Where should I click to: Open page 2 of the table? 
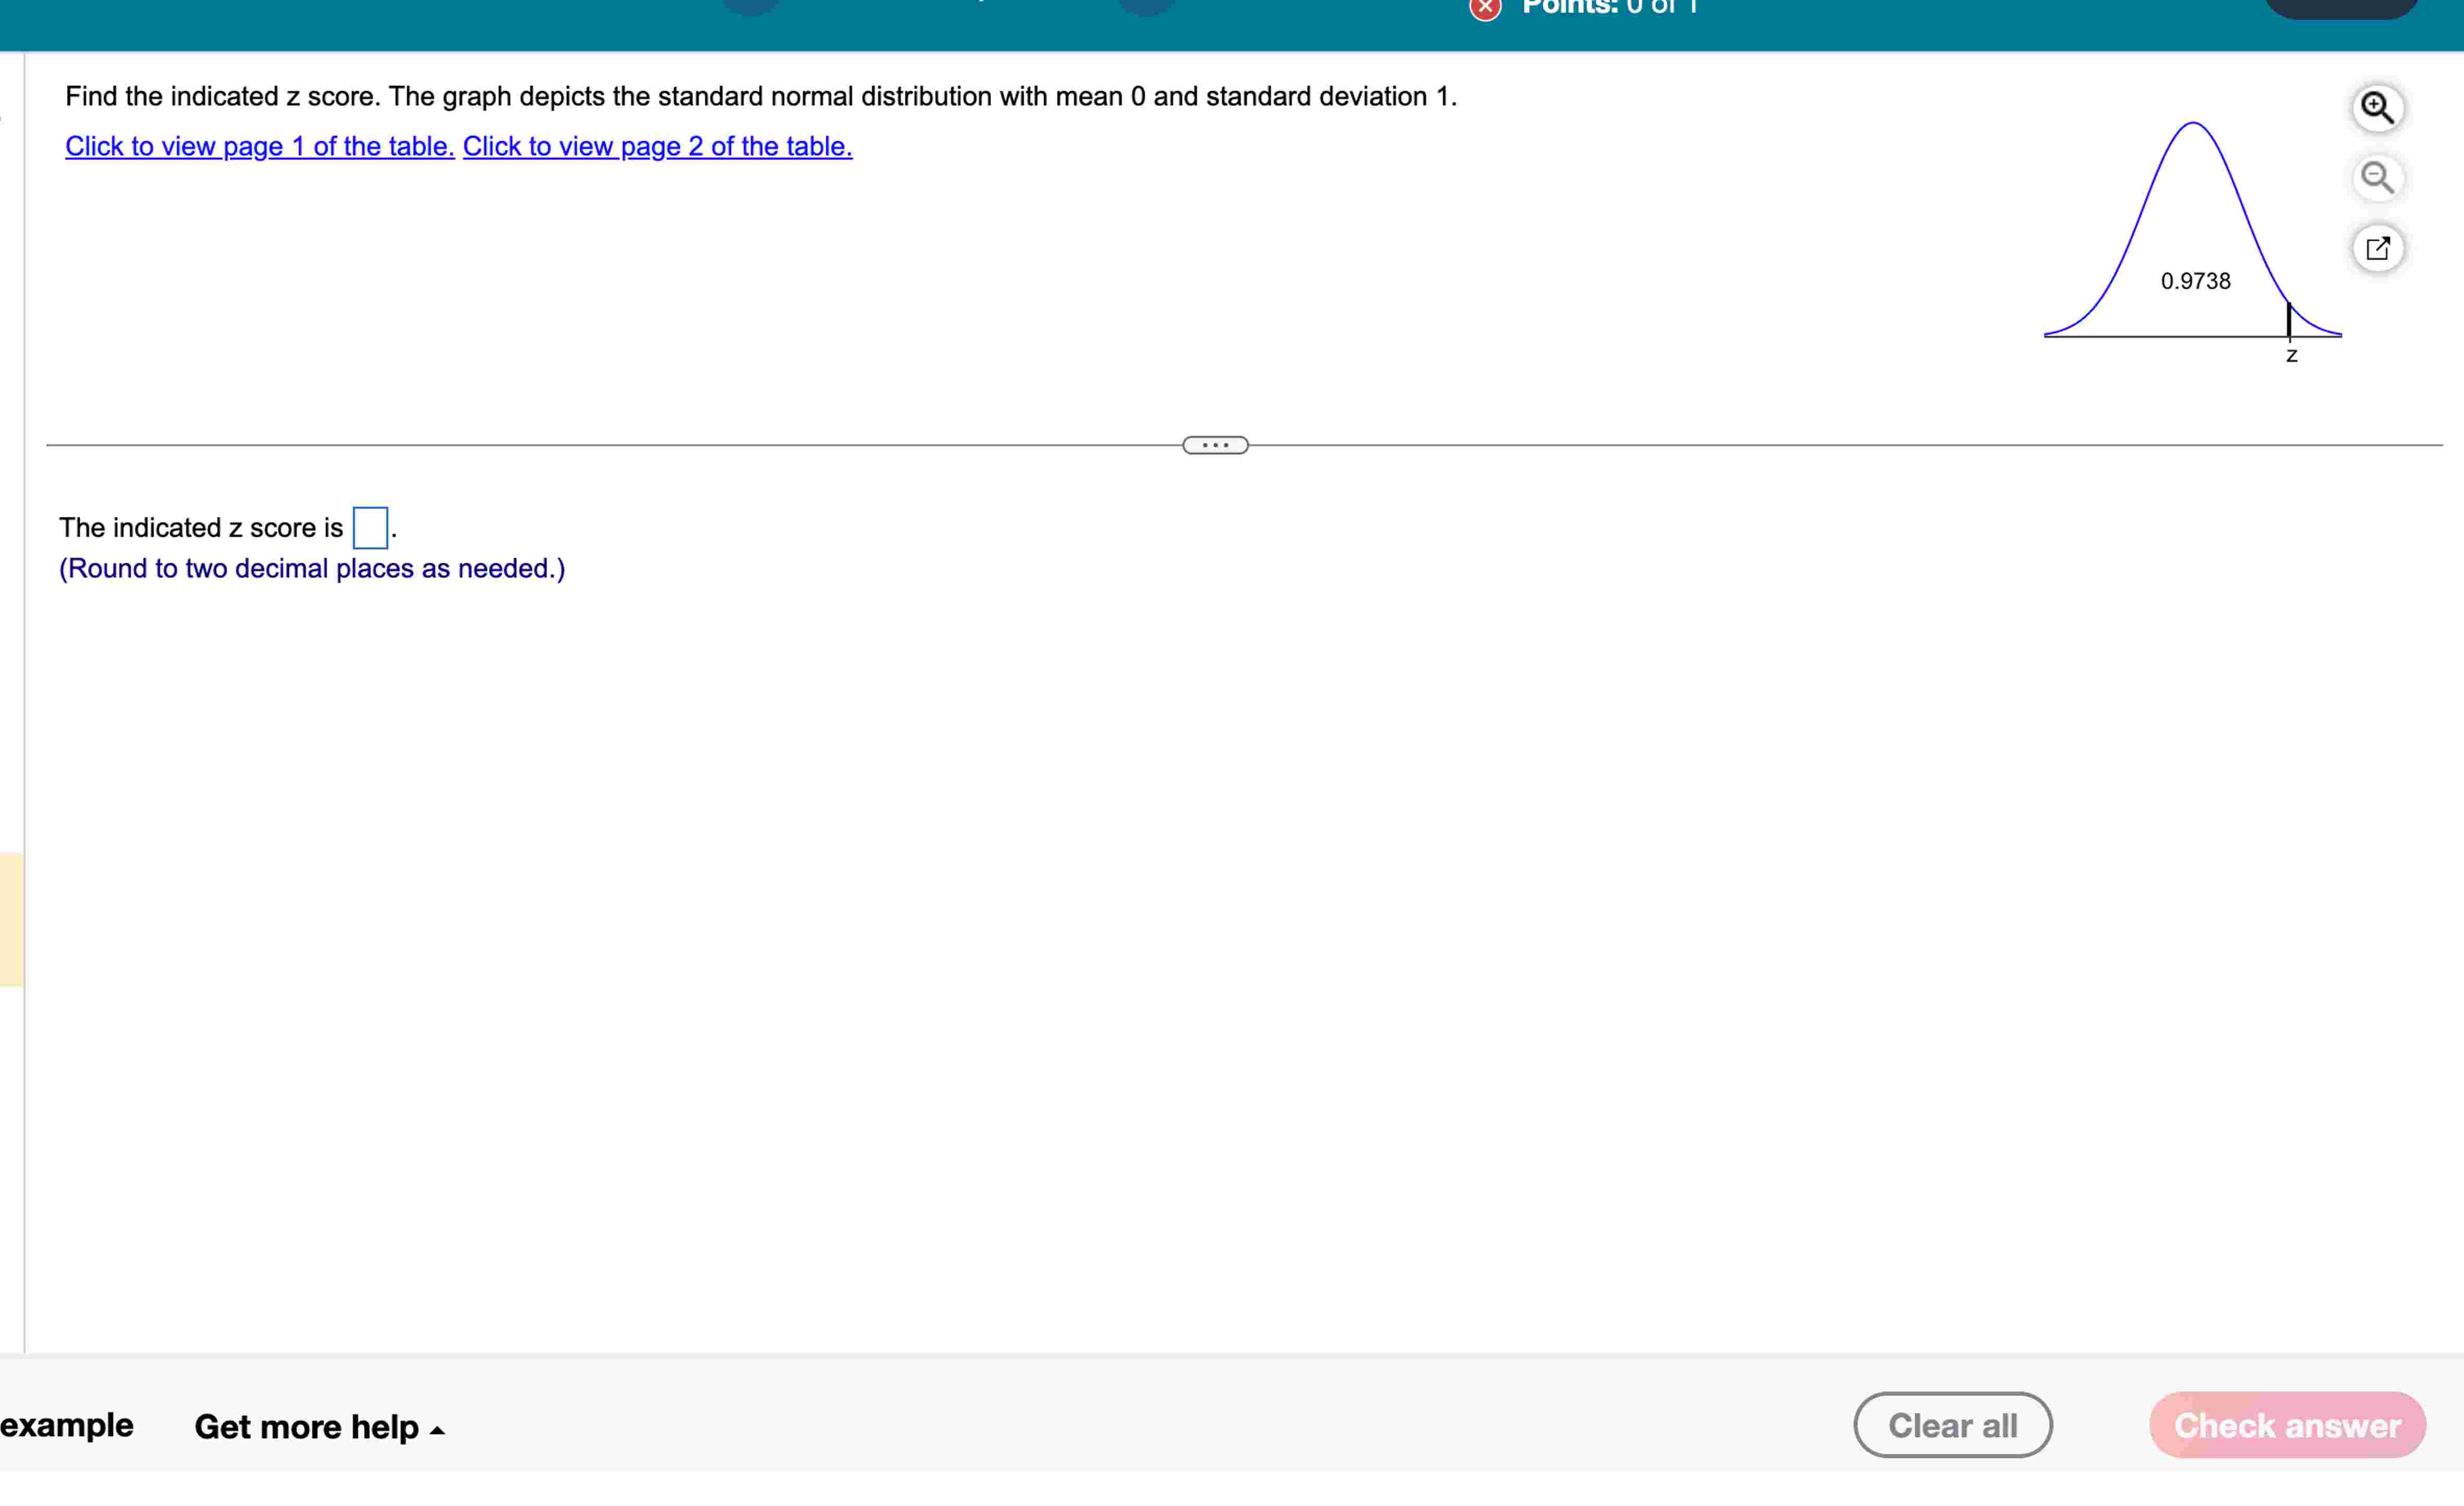coord(657,146)
